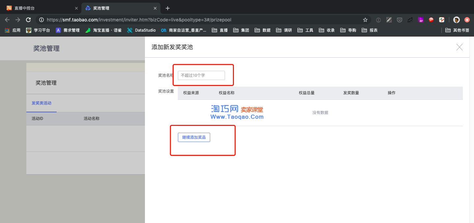Click the 权益总量 column header
Screen dimensions: 474x223
307,93
